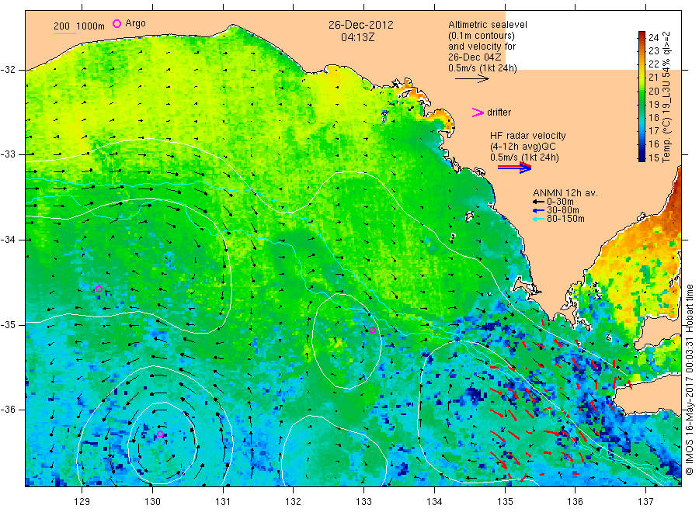
Task: Click the red and blue HF radar arrow
Action: point(515,168)
